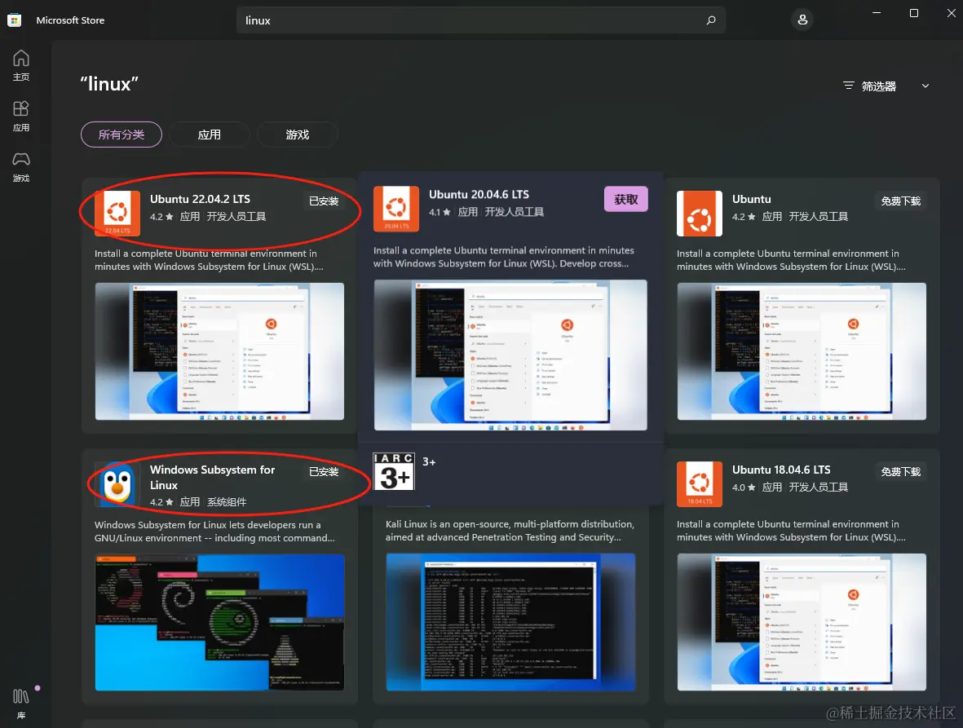Click the Kali Linux description text
The height and width of the screenshot is (728, 963).
point(510,531)
